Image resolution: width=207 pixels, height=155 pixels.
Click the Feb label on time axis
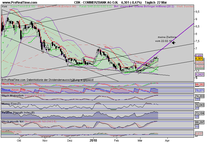(116, 141)
